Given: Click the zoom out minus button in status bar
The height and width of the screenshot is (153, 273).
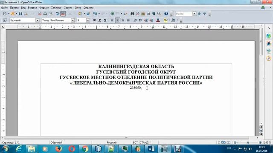Looking at the screenshot, I should click(x=235, y=142).
